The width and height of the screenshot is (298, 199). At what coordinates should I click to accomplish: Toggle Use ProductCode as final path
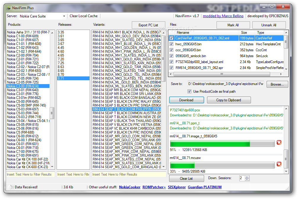(x=190, y=92)
